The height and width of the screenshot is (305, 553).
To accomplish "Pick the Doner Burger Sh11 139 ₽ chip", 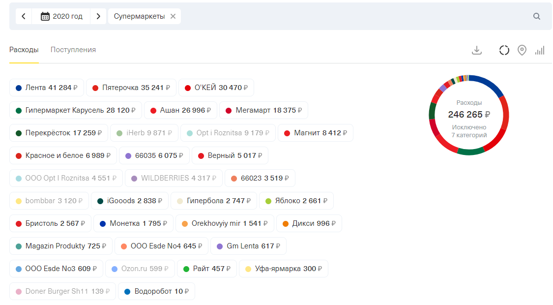I will coord(62,291).
